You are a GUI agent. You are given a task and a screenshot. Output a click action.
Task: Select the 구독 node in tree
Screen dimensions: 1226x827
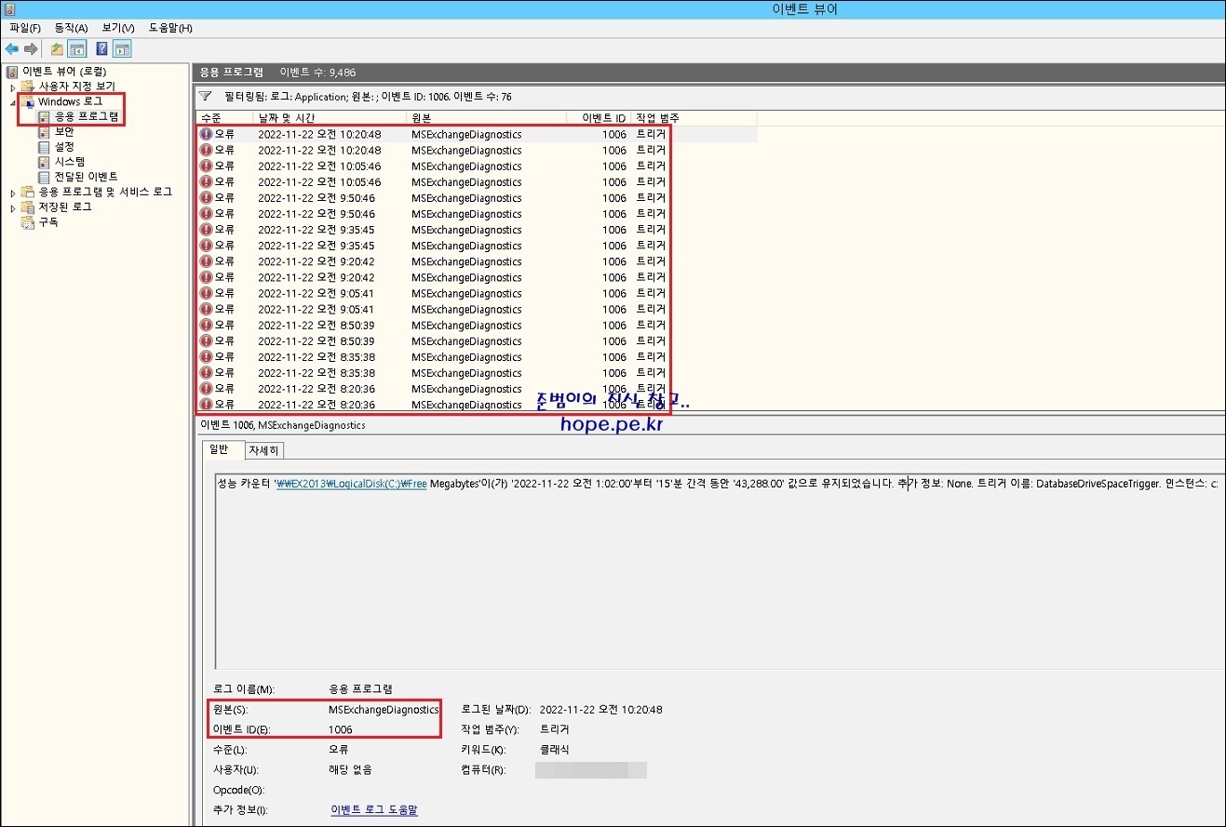click(x=48, y=221)
